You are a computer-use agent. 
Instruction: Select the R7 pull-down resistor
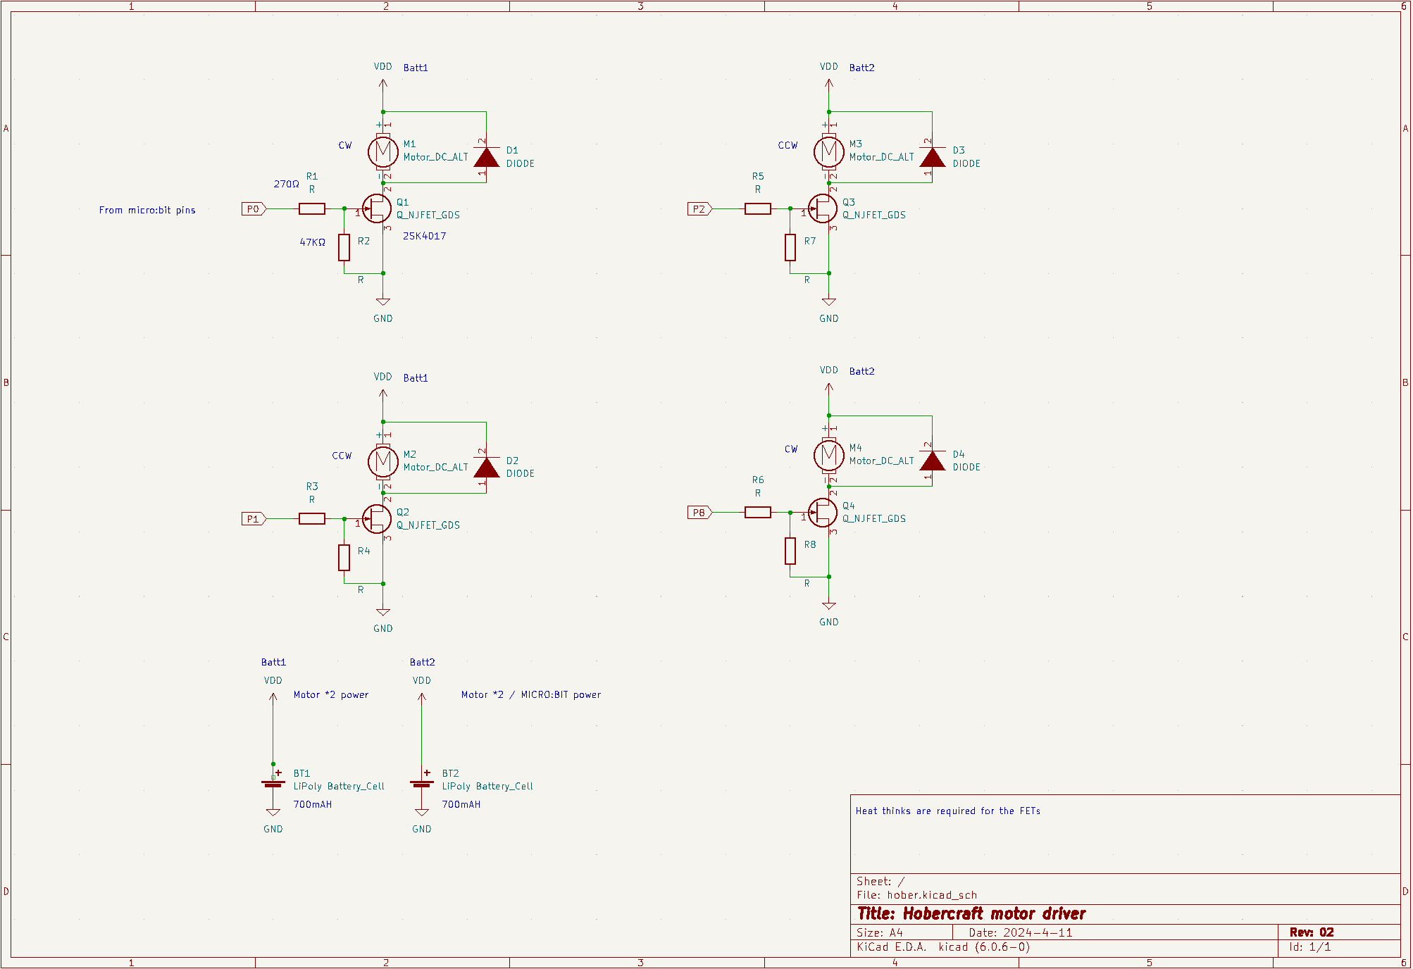pos(790,247)
